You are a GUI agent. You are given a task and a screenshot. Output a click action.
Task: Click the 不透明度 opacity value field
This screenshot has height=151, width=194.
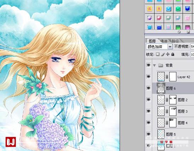click(192, 47)
